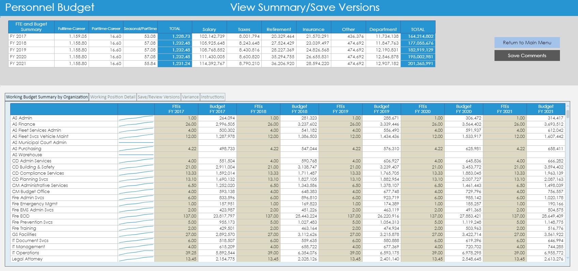Click Return to Main Menu button

click(527, 43)
